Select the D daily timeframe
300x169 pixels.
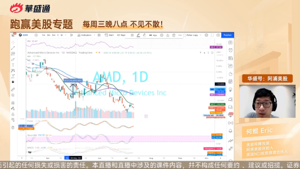(58, 35)
